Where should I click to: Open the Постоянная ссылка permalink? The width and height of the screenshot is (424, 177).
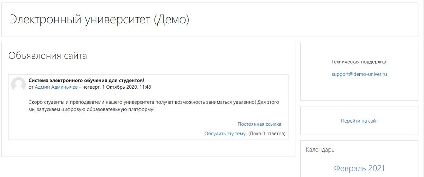[x=259, y=124]
